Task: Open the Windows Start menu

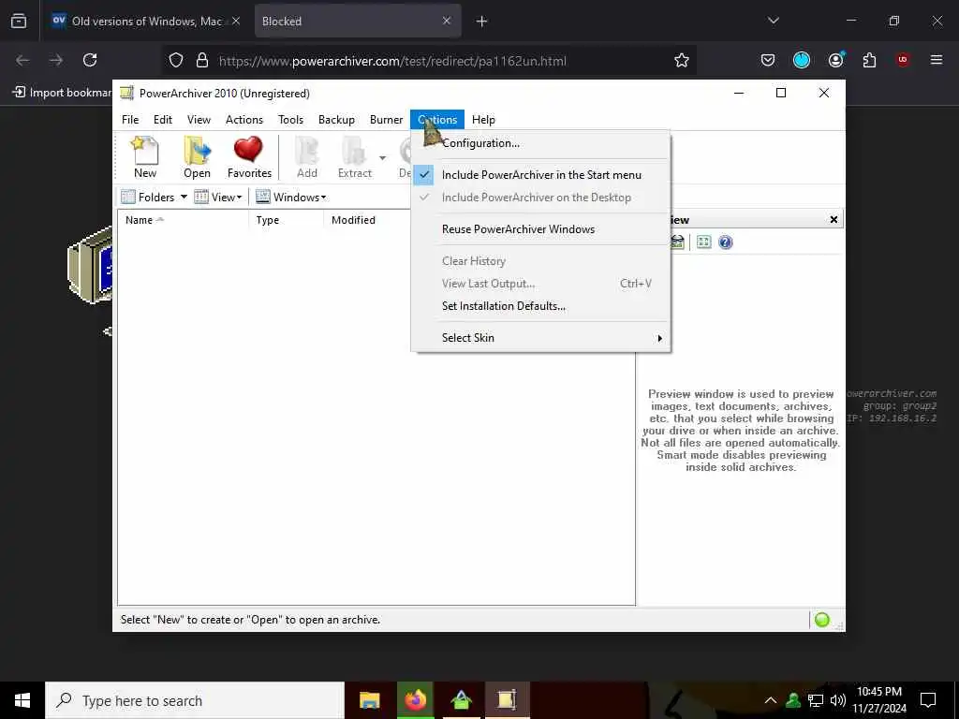Action: (22, 700)
